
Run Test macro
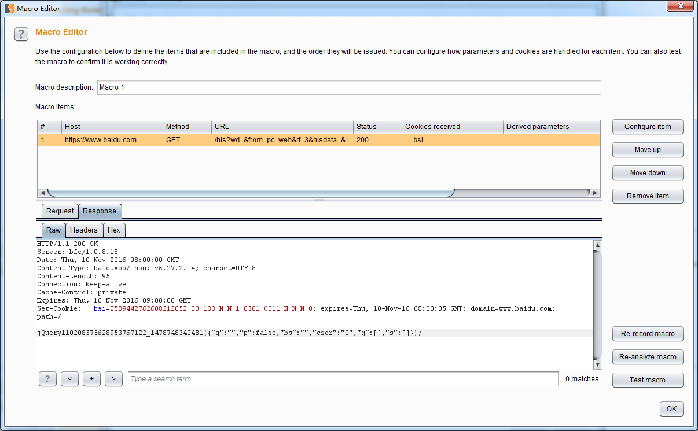[648, 380]
